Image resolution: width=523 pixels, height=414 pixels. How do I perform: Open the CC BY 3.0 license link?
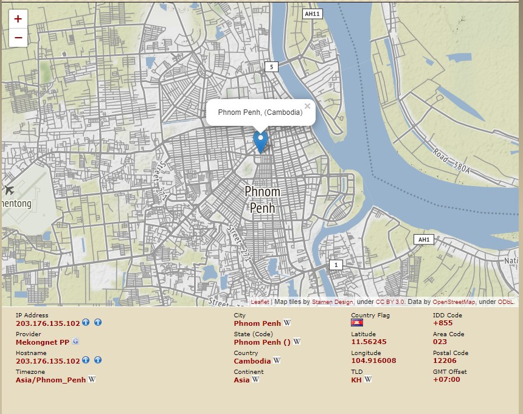(x=390, y=302)
